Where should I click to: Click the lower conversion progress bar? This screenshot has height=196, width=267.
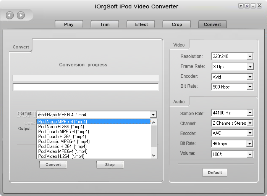(86, 87)
